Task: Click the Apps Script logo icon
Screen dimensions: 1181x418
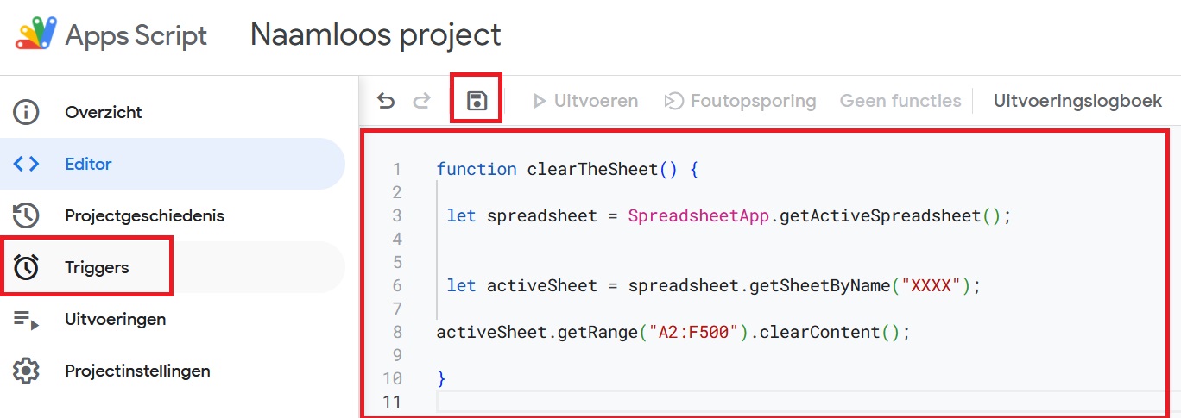Action: [x=35, y=34]
